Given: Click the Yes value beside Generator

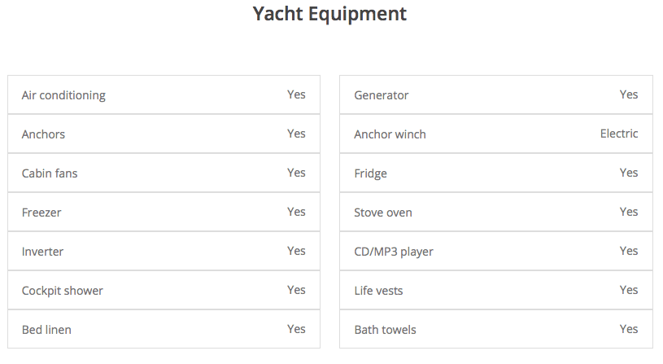Looking at the screenshot, I should coord(629,94).
